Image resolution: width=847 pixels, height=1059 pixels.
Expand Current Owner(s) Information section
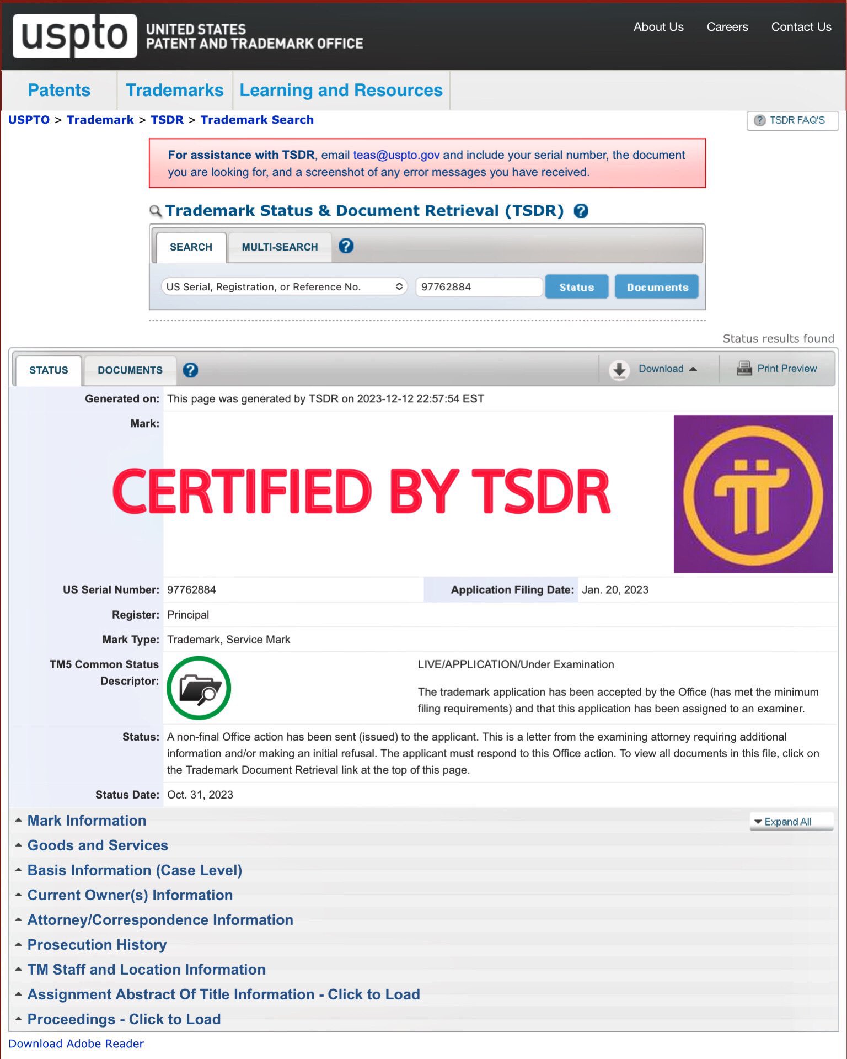point(130,895)
